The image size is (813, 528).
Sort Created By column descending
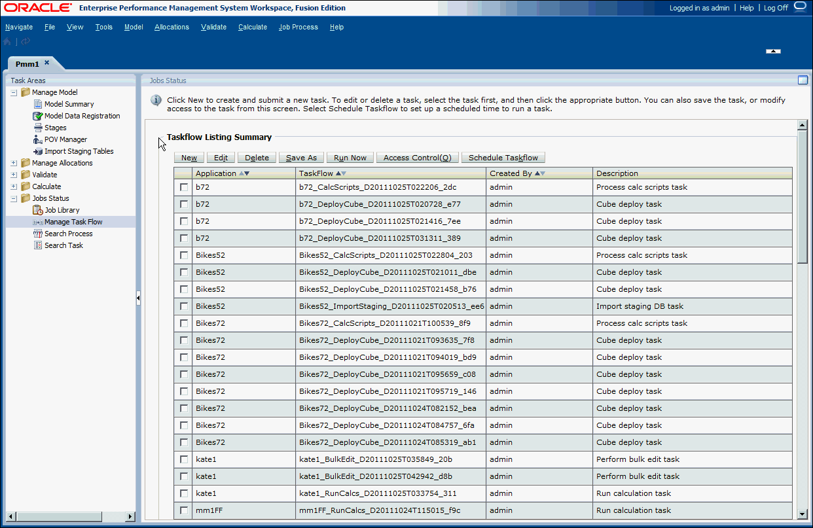tap(543, 173)
